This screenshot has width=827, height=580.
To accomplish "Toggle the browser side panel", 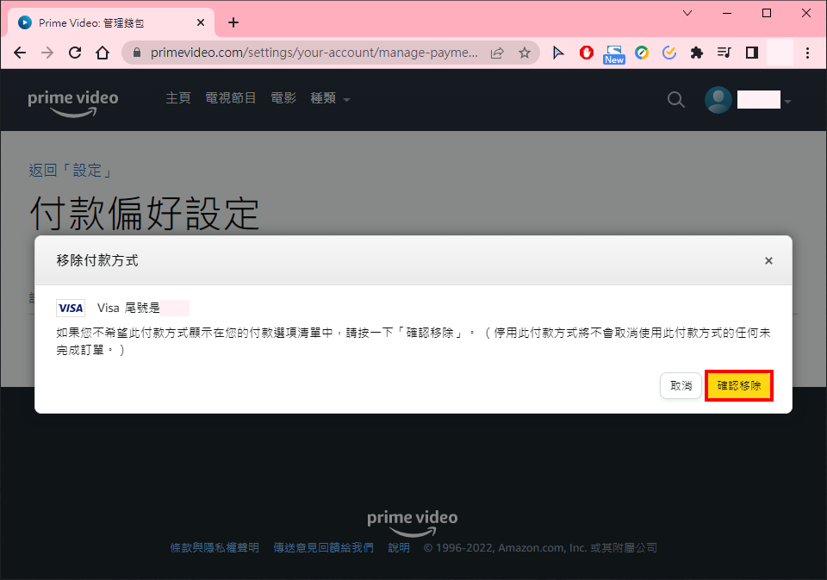I will click(x=752, y=53).
